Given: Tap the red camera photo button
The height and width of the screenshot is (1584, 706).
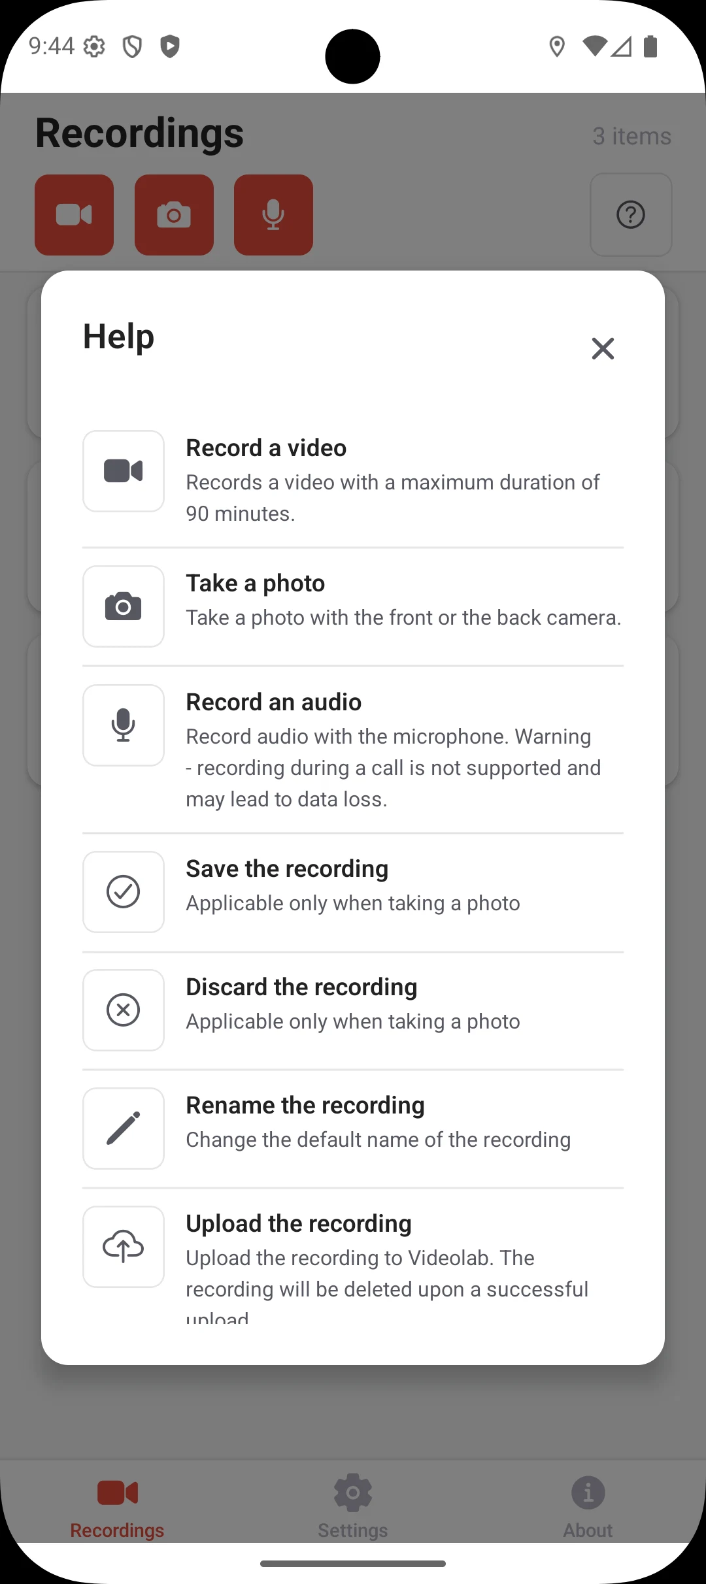Looking at the screenshot, I should click(174, 215).
